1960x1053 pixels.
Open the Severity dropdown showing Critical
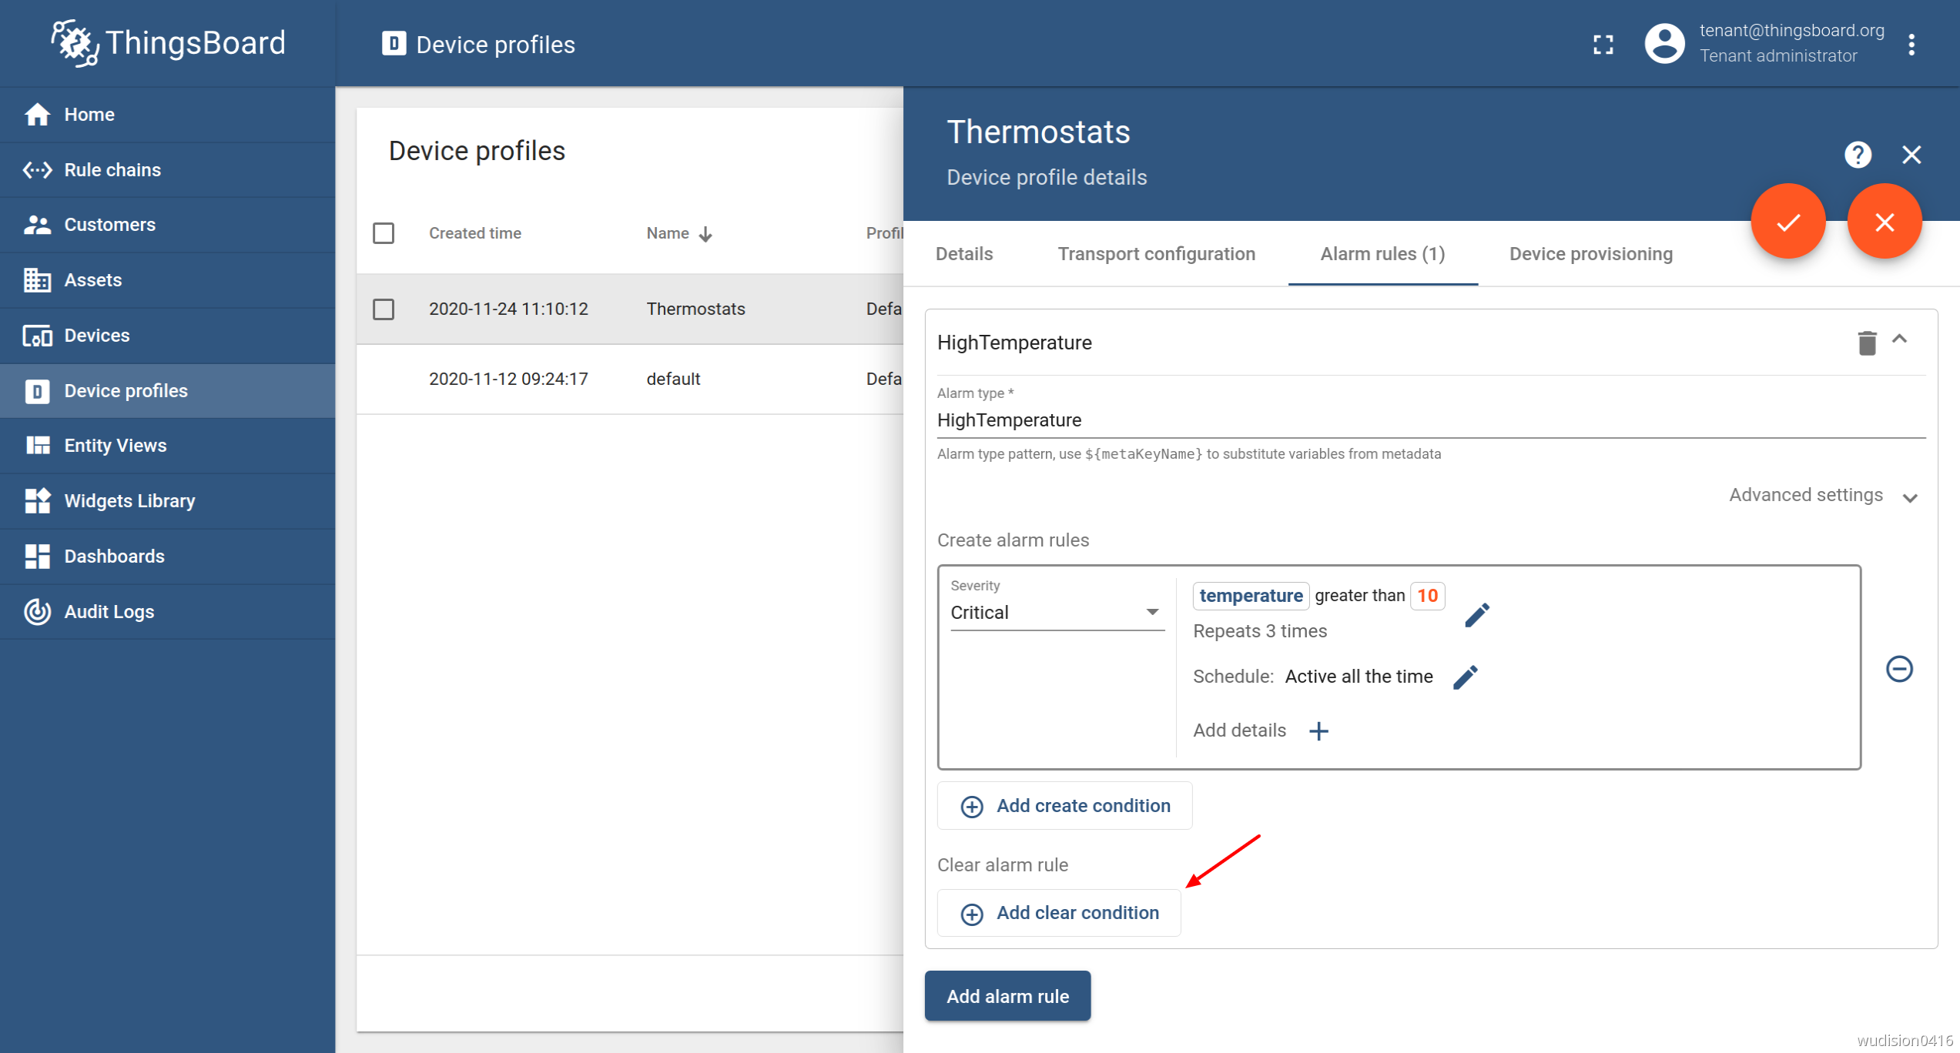tap(1057, 613)
